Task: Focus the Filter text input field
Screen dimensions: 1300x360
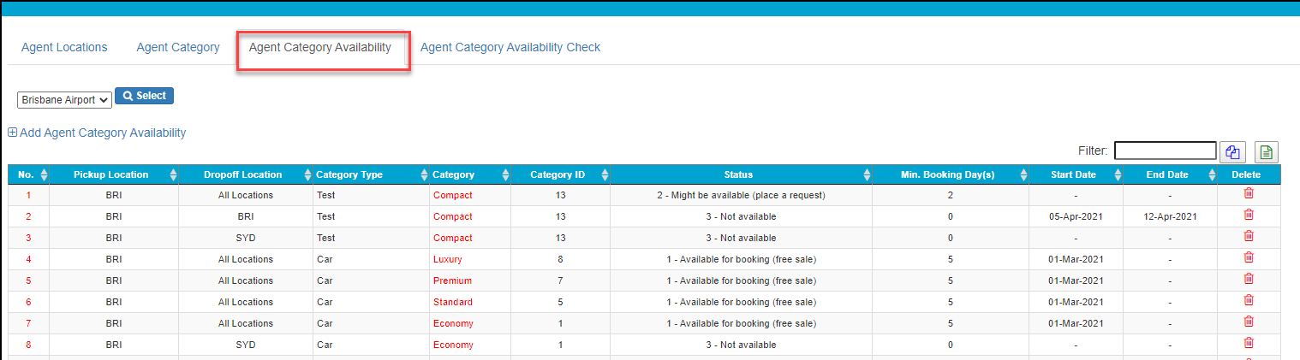Action: 1165,151
